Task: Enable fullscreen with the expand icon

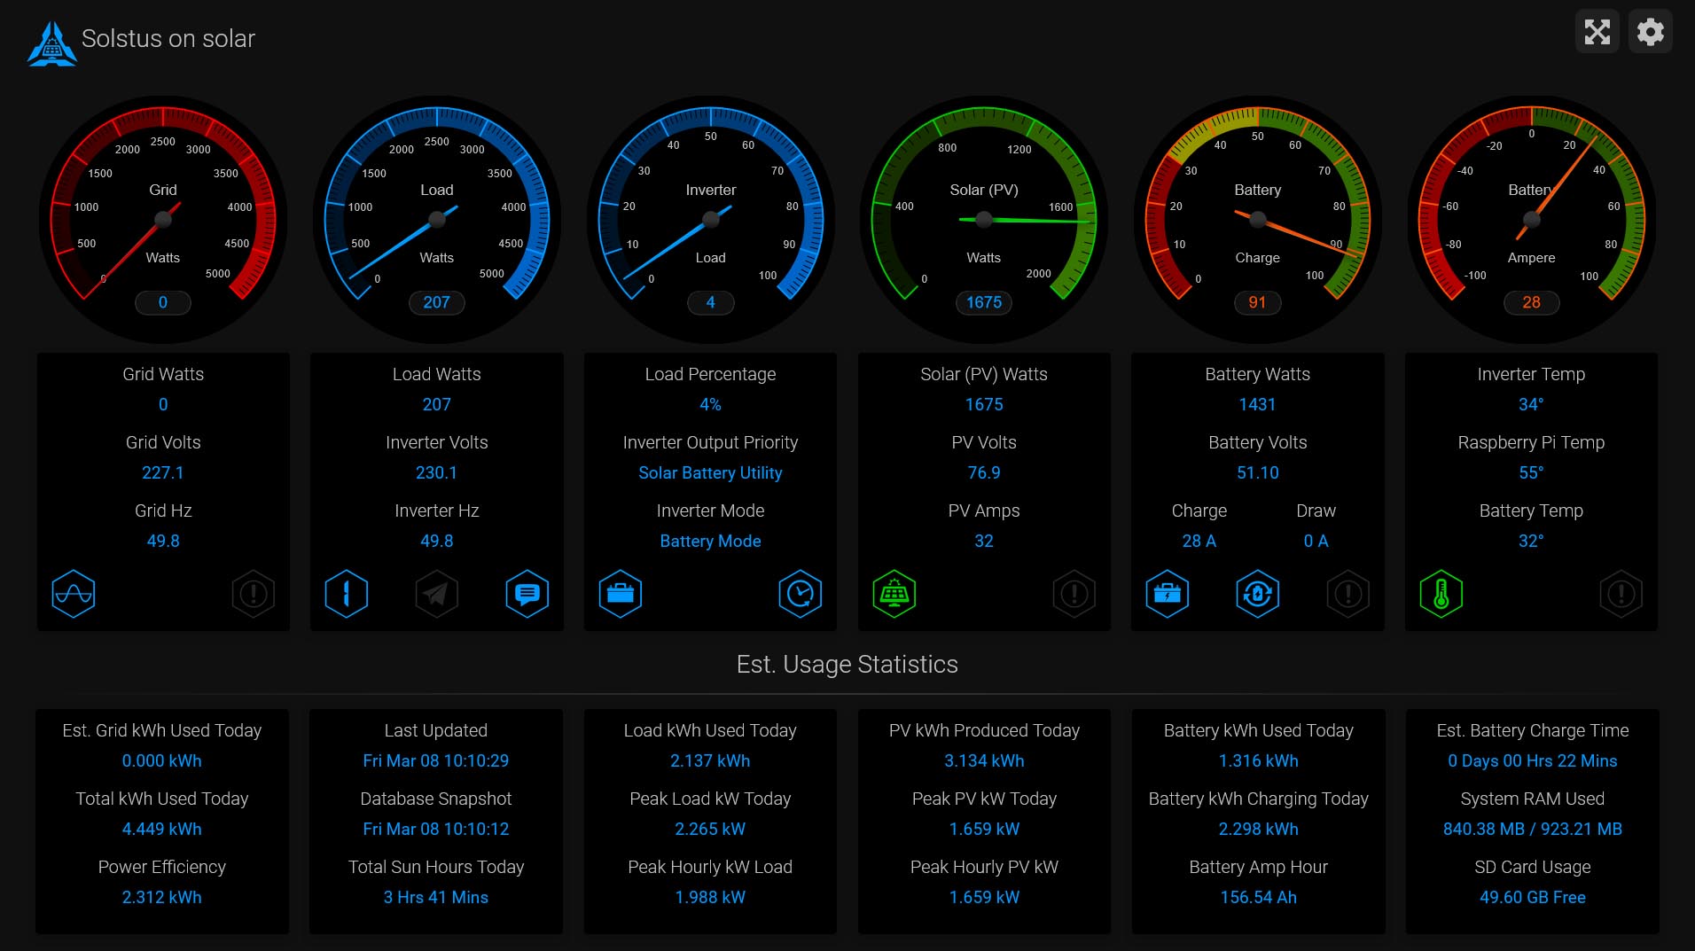Action: tap(1597, 31)
